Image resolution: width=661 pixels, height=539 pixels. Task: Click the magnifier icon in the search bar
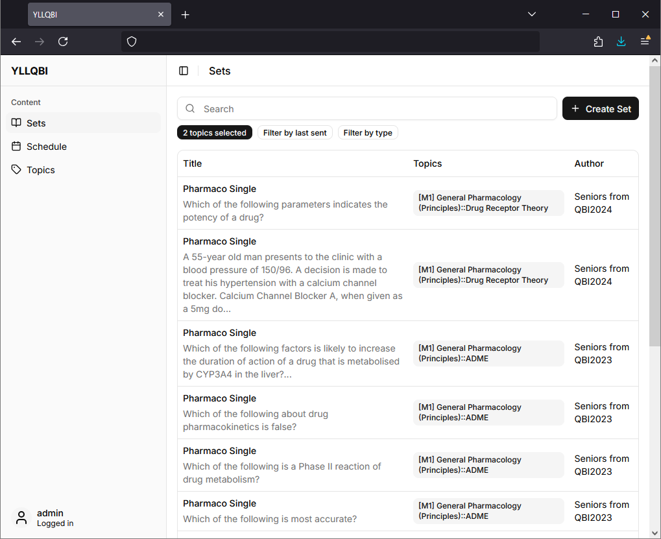pyautogui.click(x=190, y=108)
